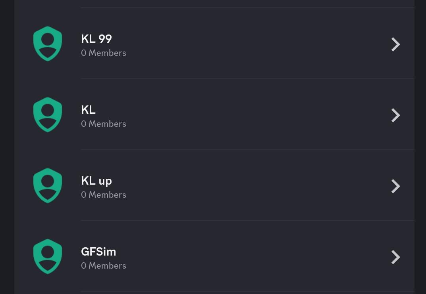Click the GFSim role shield icon

pyautogui.click(x=48, y=257)
